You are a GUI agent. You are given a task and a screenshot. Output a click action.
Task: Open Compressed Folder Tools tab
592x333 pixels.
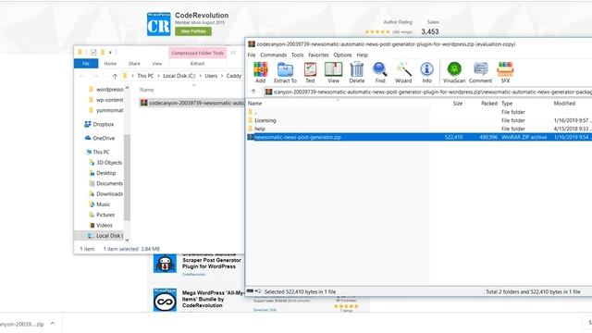(x=197, y=54)
